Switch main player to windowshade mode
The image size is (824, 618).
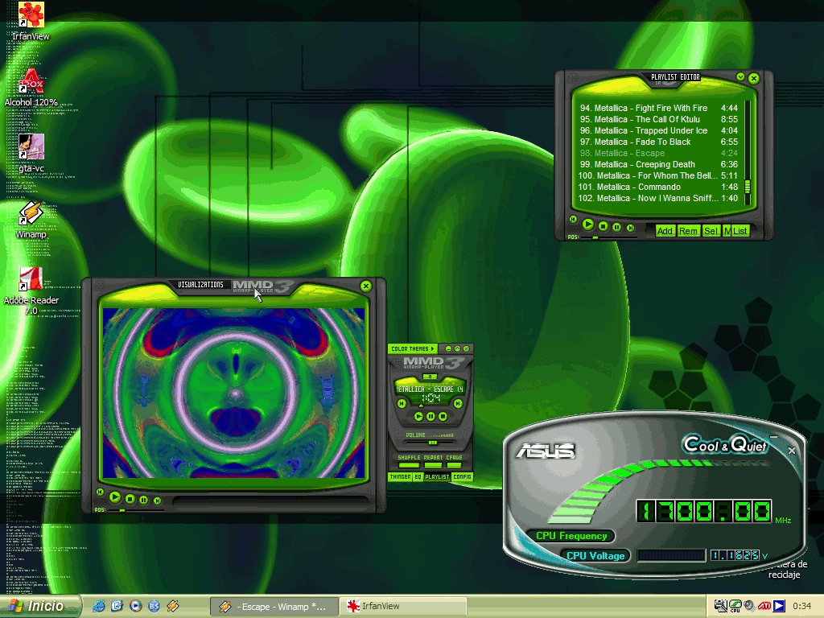457,348
